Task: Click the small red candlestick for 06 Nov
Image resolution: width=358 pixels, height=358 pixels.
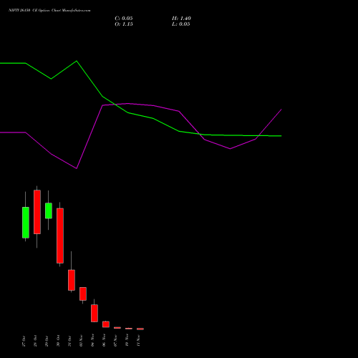Action: [x=106, y=324]
